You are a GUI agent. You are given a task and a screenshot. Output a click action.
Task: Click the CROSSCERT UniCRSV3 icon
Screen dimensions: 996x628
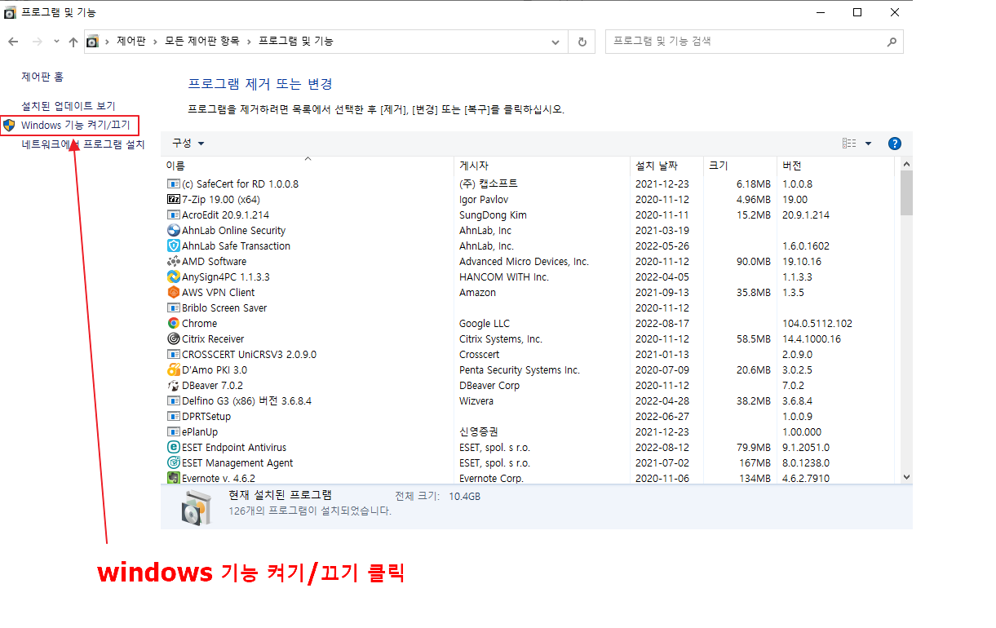[x=173, y=354]
